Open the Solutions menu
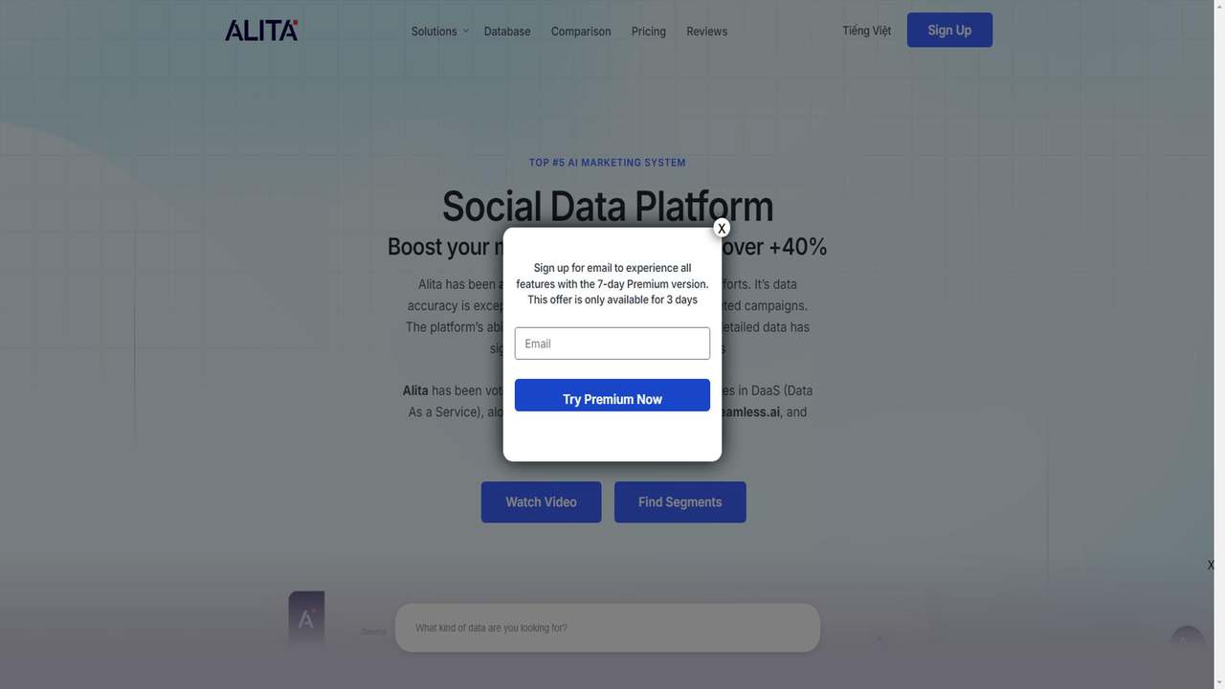This screenshot has height=689, width=1225. 434,32
